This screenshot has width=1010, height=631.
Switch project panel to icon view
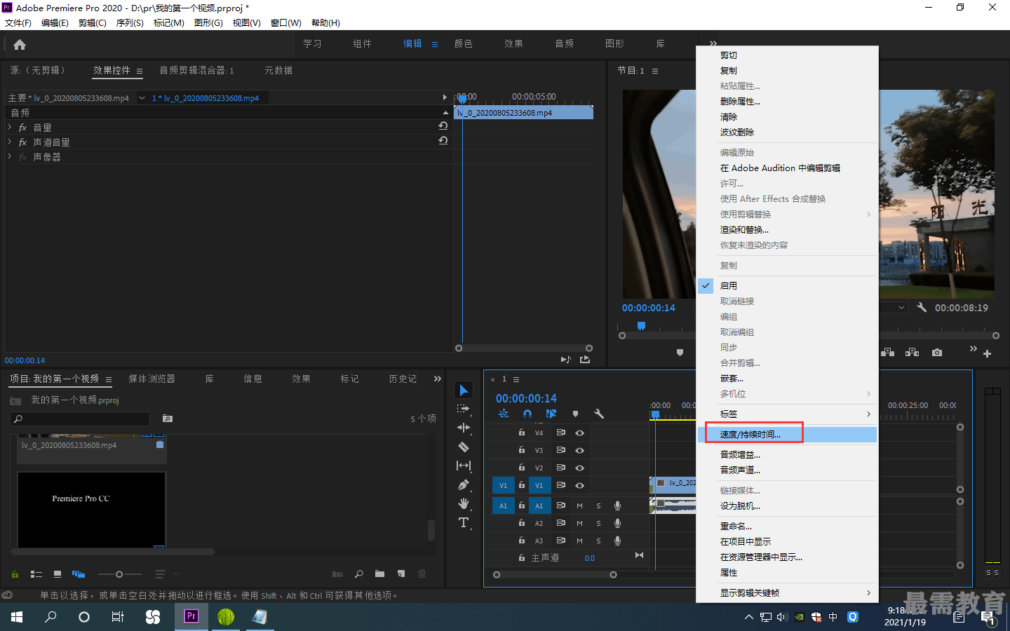tap(58, 574)
